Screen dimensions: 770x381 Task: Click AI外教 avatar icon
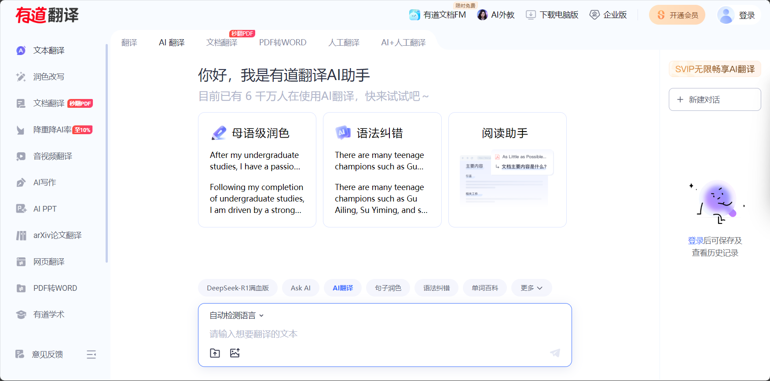[483, 15]
